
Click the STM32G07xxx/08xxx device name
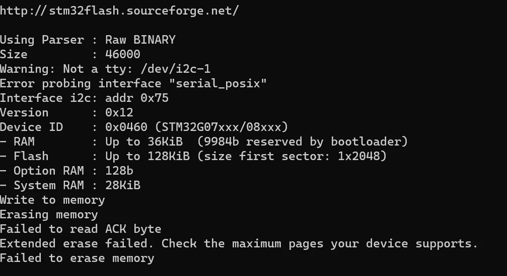222,127
